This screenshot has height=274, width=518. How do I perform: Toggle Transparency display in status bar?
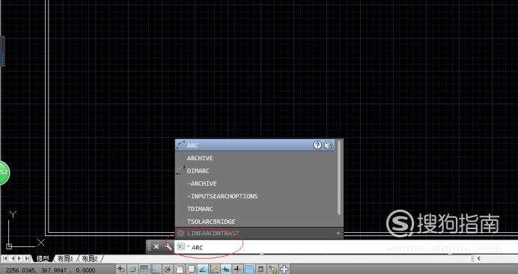pos(249,269)
